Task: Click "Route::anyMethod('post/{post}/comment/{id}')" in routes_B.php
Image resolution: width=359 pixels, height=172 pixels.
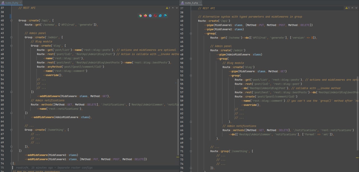Action: (x=70, y=67)
